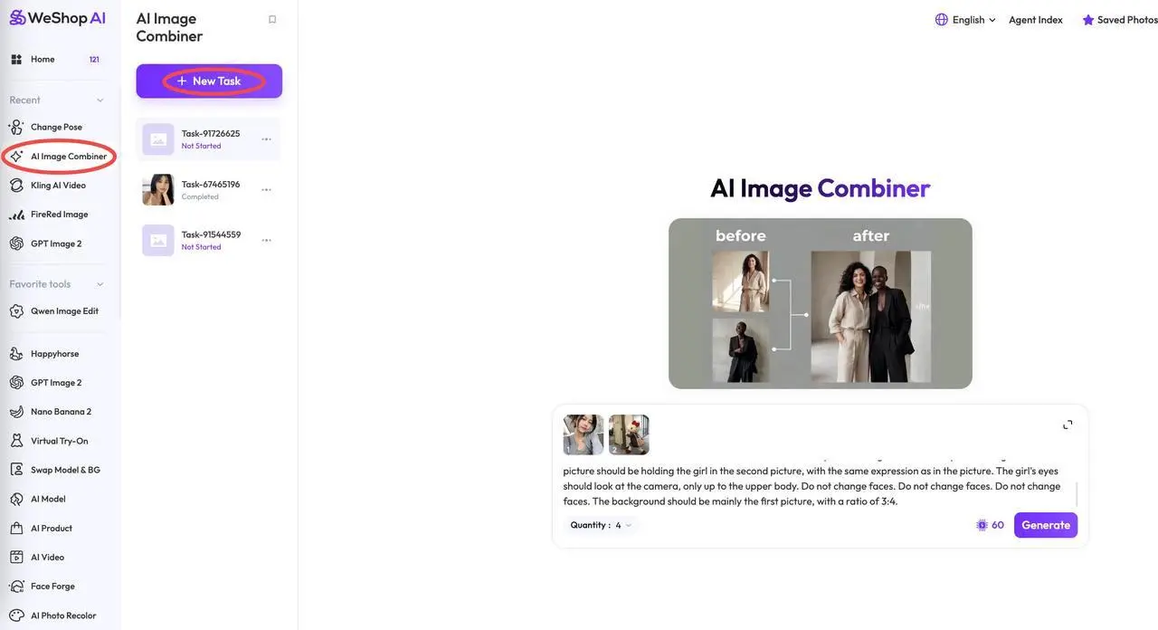Open AI Model tool icon
Viewport: 1158px width, 630px height.
pos(16,499)
